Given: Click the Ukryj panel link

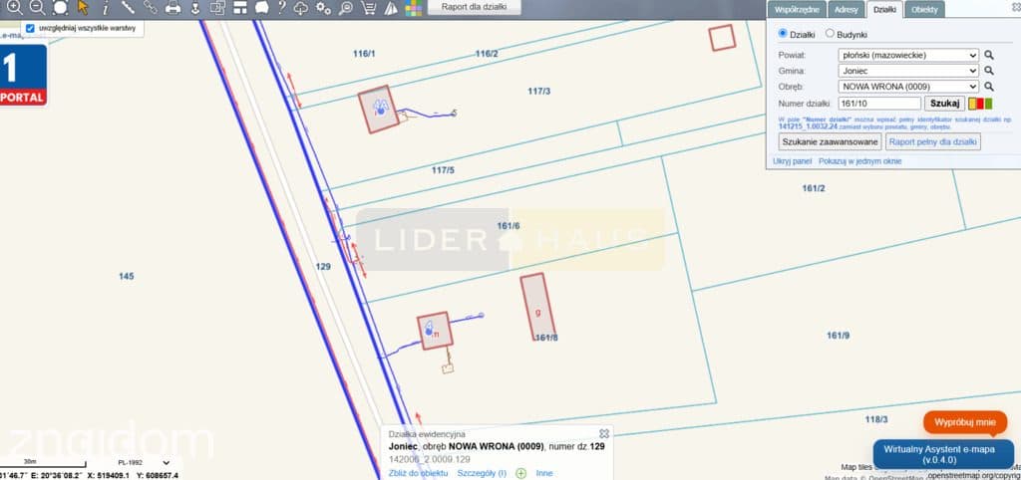Looking at the screenshot, I should (x=793, y=161).
